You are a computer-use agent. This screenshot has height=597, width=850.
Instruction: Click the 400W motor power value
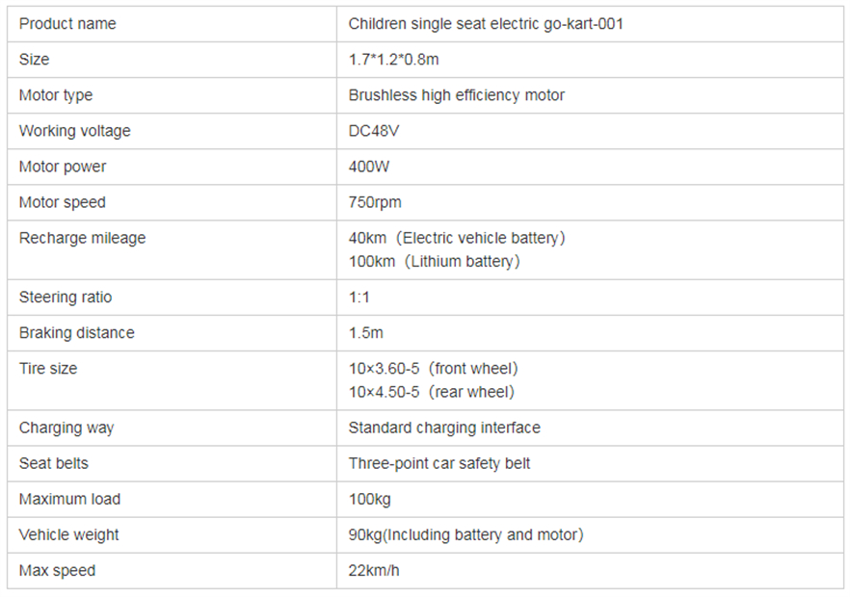369,167
